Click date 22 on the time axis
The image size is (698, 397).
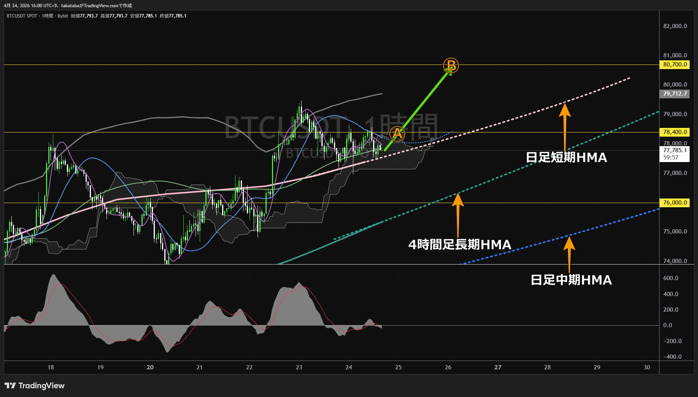(249, 367)
